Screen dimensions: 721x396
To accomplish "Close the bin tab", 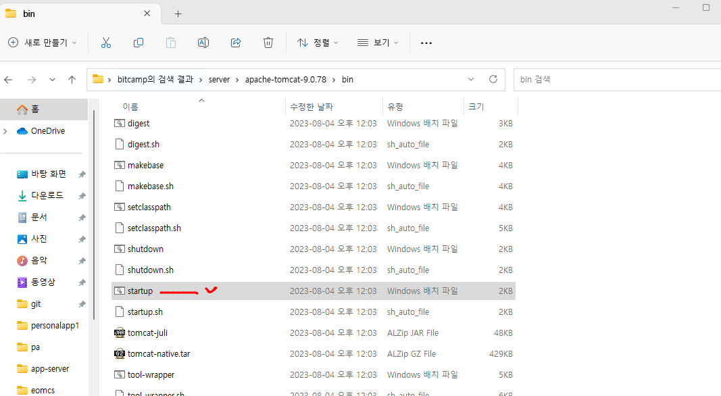I will tap(147, 14).
